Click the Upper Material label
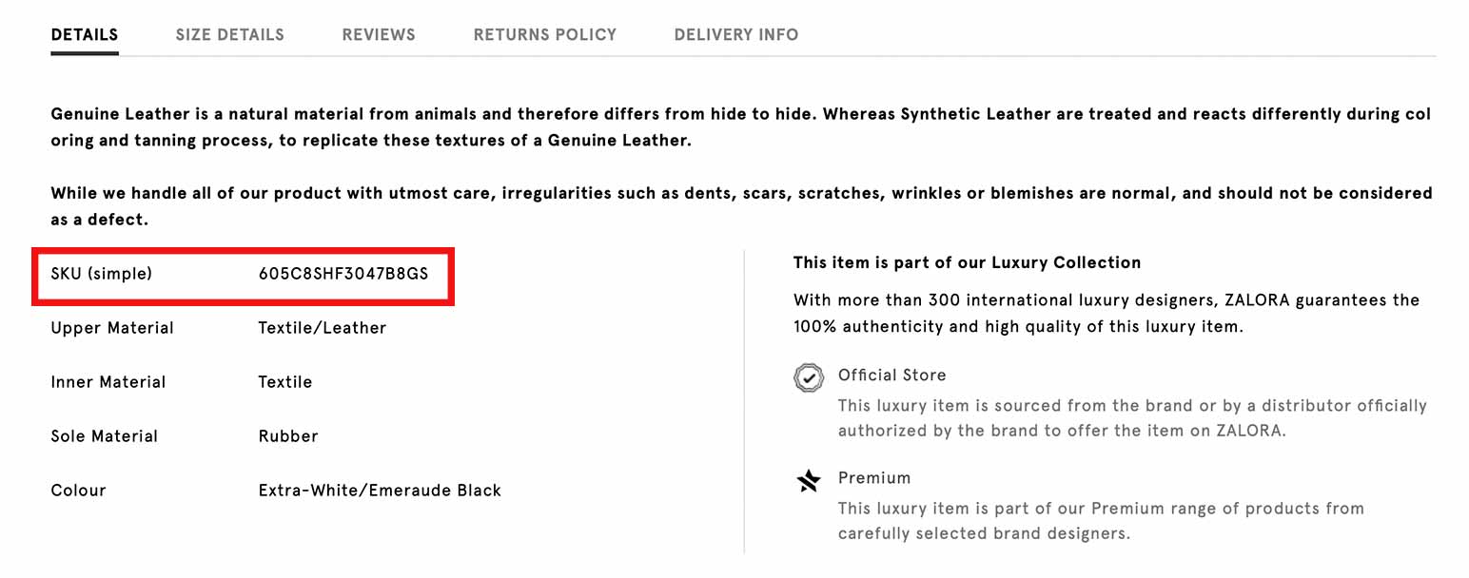The width and height of the screenshot is (1469, 578). [x=112, y=328]
